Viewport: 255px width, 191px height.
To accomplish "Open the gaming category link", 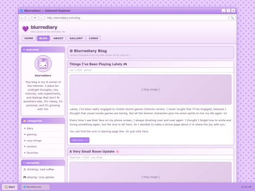I will [x=32, y=134].
